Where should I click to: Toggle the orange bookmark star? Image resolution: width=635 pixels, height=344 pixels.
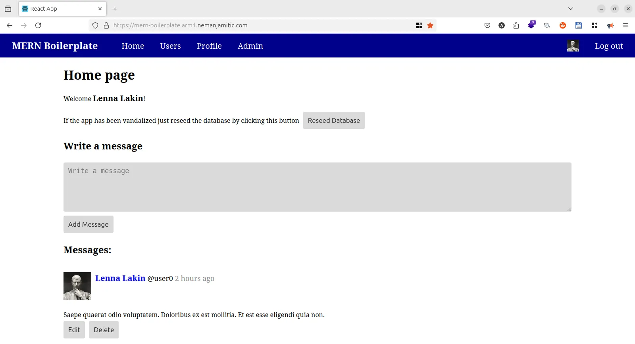tap(430, 25)
